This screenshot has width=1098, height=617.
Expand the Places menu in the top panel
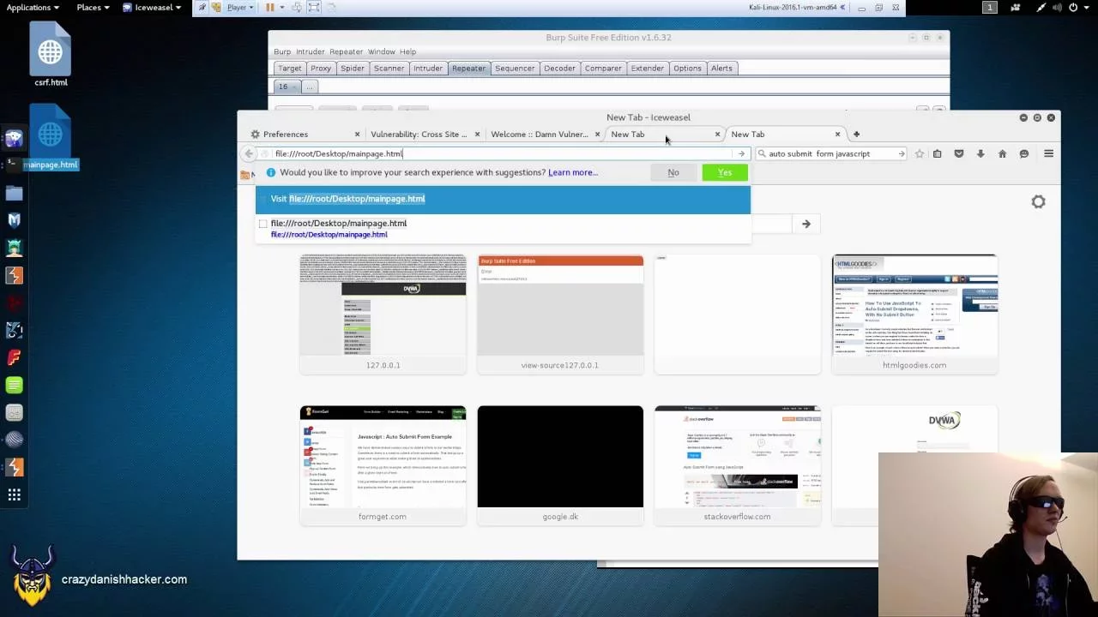coord(93,8)
